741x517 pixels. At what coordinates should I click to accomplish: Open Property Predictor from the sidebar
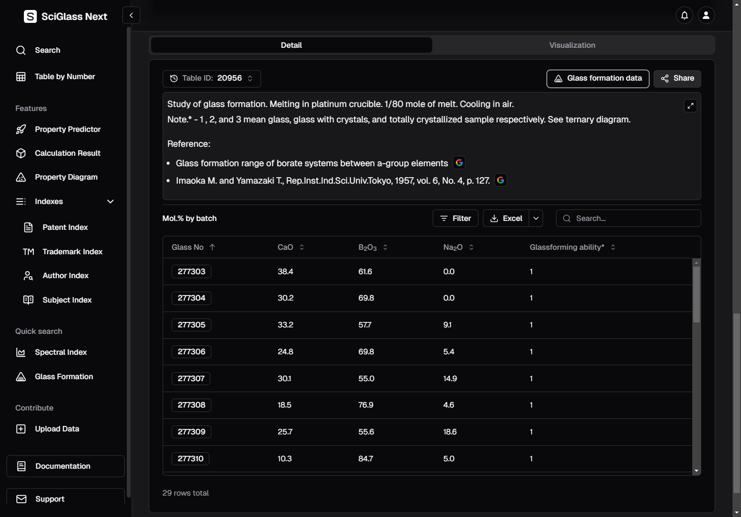(x=68, y=129)
